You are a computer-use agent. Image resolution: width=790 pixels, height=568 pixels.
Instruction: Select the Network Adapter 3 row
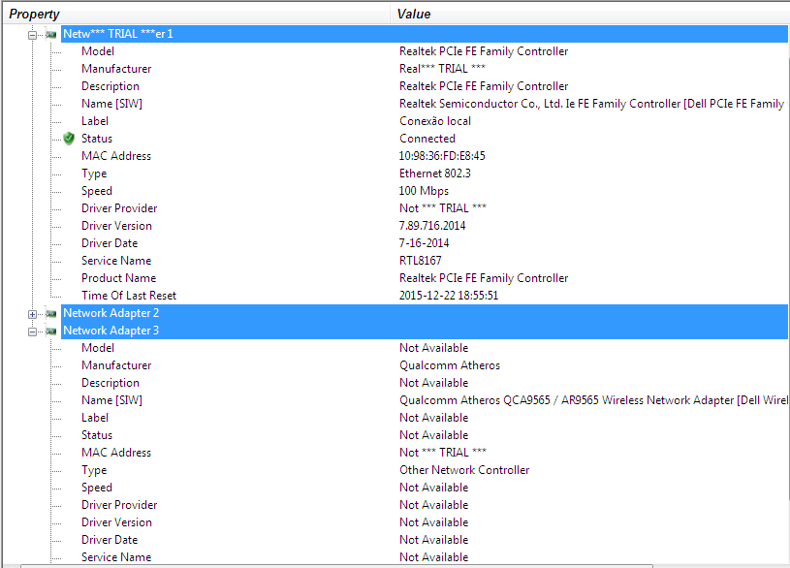coord(425,331)
